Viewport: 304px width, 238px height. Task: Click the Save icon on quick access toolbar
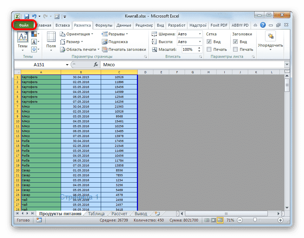click(26, 16)
